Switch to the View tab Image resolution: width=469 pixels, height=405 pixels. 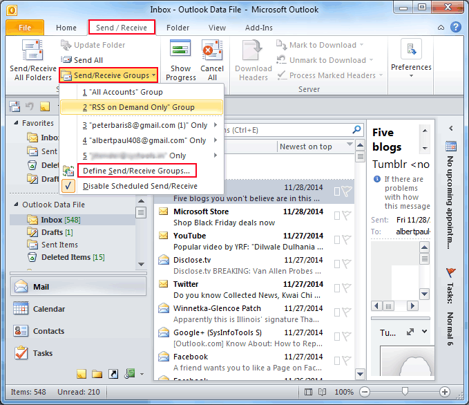(217, 28)
